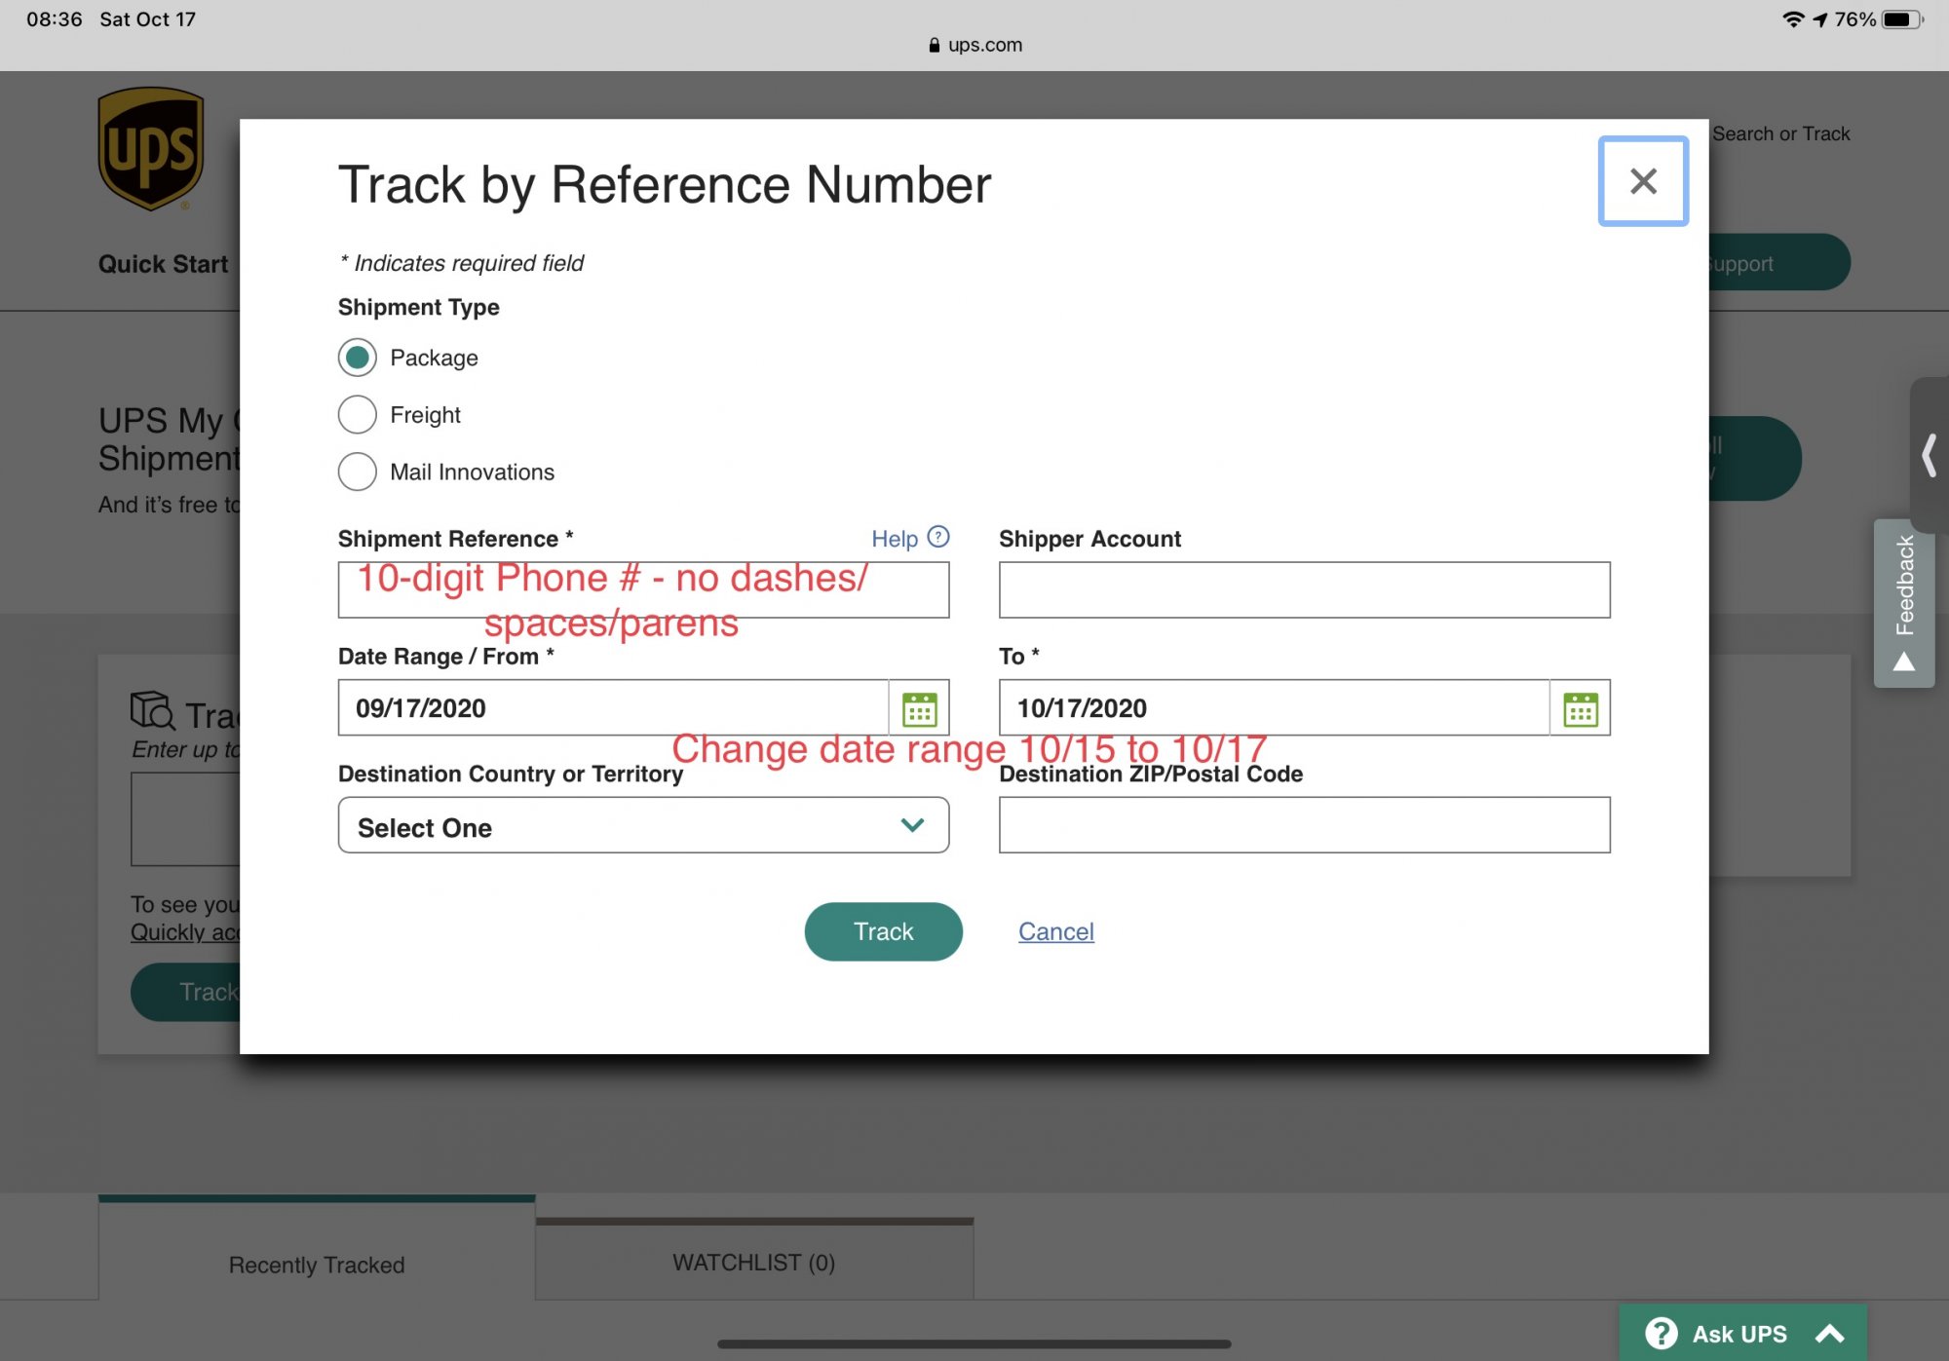Viewport: 1949px width, 1361px height.
Task: Select the Mail Innovations shipment type
Action: pos(358,473)
